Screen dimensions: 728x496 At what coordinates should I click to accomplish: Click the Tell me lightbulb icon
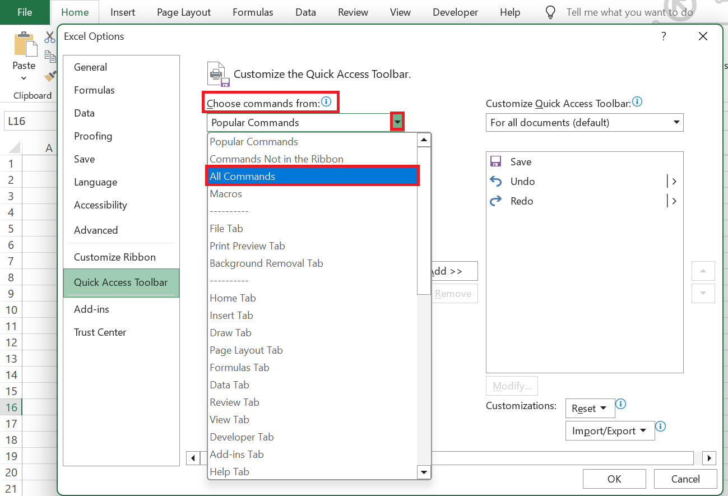coord(551,12)
